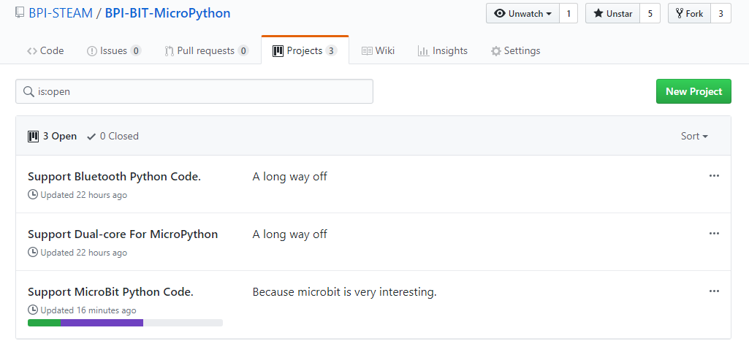Click the green New Project button
Screen dimensions: 749x352
point(693,91)
